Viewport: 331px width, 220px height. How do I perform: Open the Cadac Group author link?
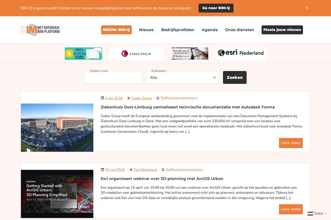(x=142, y=98)
